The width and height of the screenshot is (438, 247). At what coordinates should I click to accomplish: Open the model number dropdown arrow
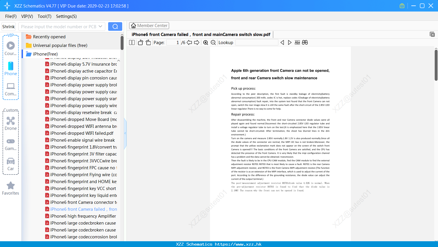point(100,26)
